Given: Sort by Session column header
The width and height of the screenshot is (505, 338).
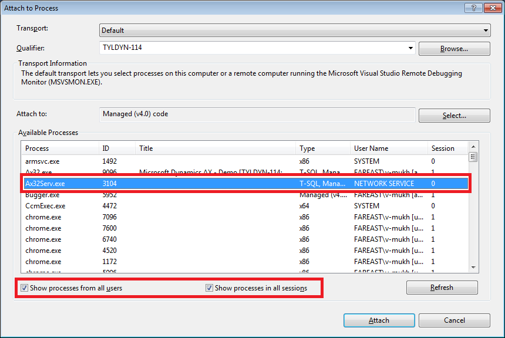Looking at the screenshot, I should 446,148.
